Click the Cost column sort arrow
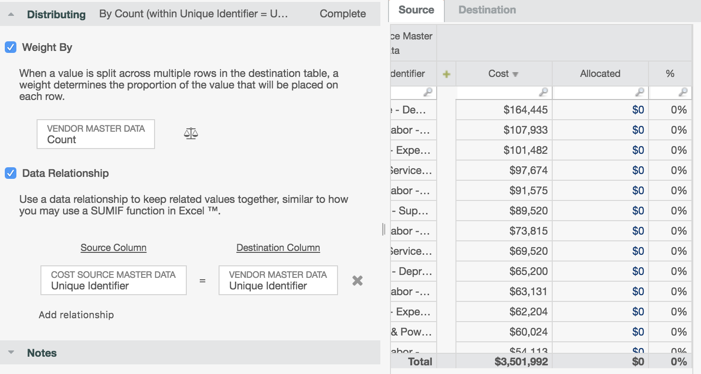Screen dimensions: 701x374 pyautogui.click(x=515, y=75)
